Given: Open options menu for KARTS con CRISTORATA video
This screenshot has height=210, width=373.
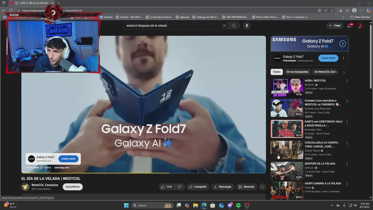Looking at the screenshot, I should pos(347,122).
